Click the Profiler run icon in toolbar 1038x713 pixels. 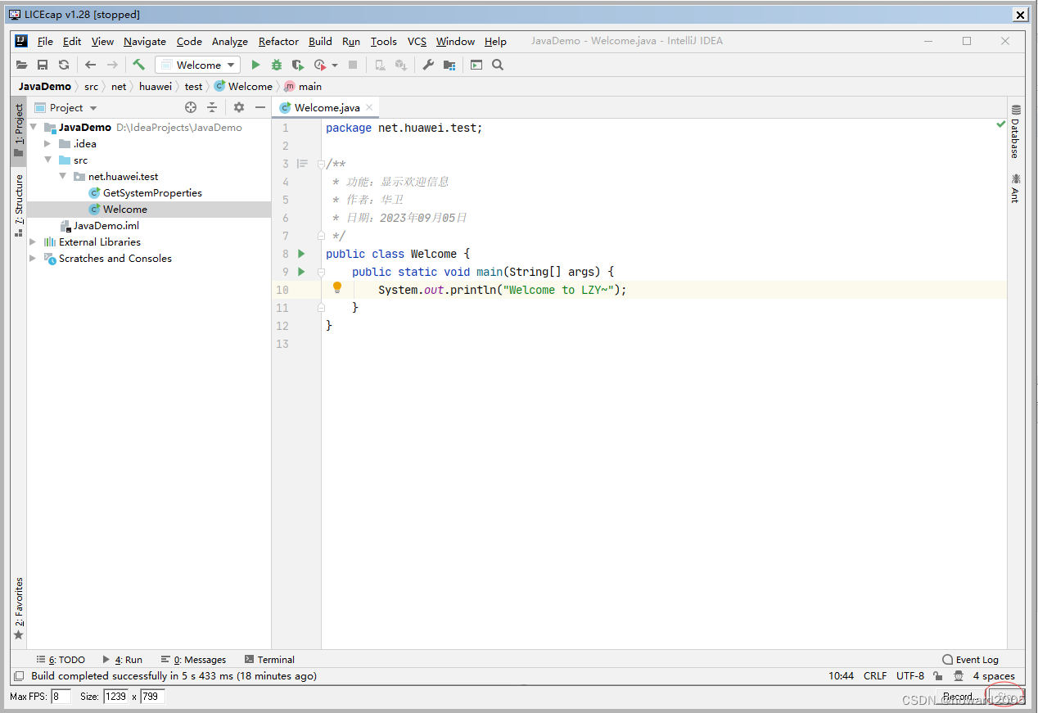[320, 65]
